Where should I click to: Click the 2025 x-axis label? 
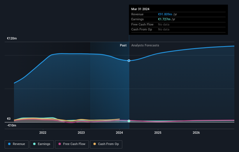tap(158, 133)
